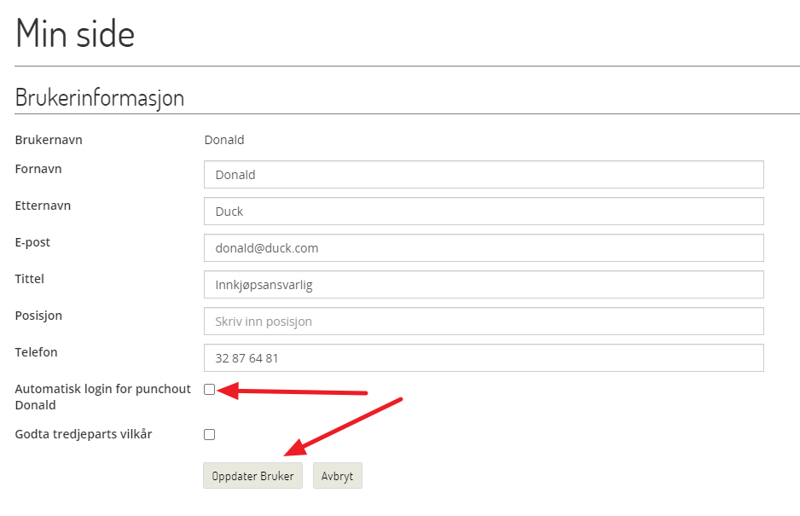
Task: Select the E-post input with donald@duck.com
Action: coord(484,248)
